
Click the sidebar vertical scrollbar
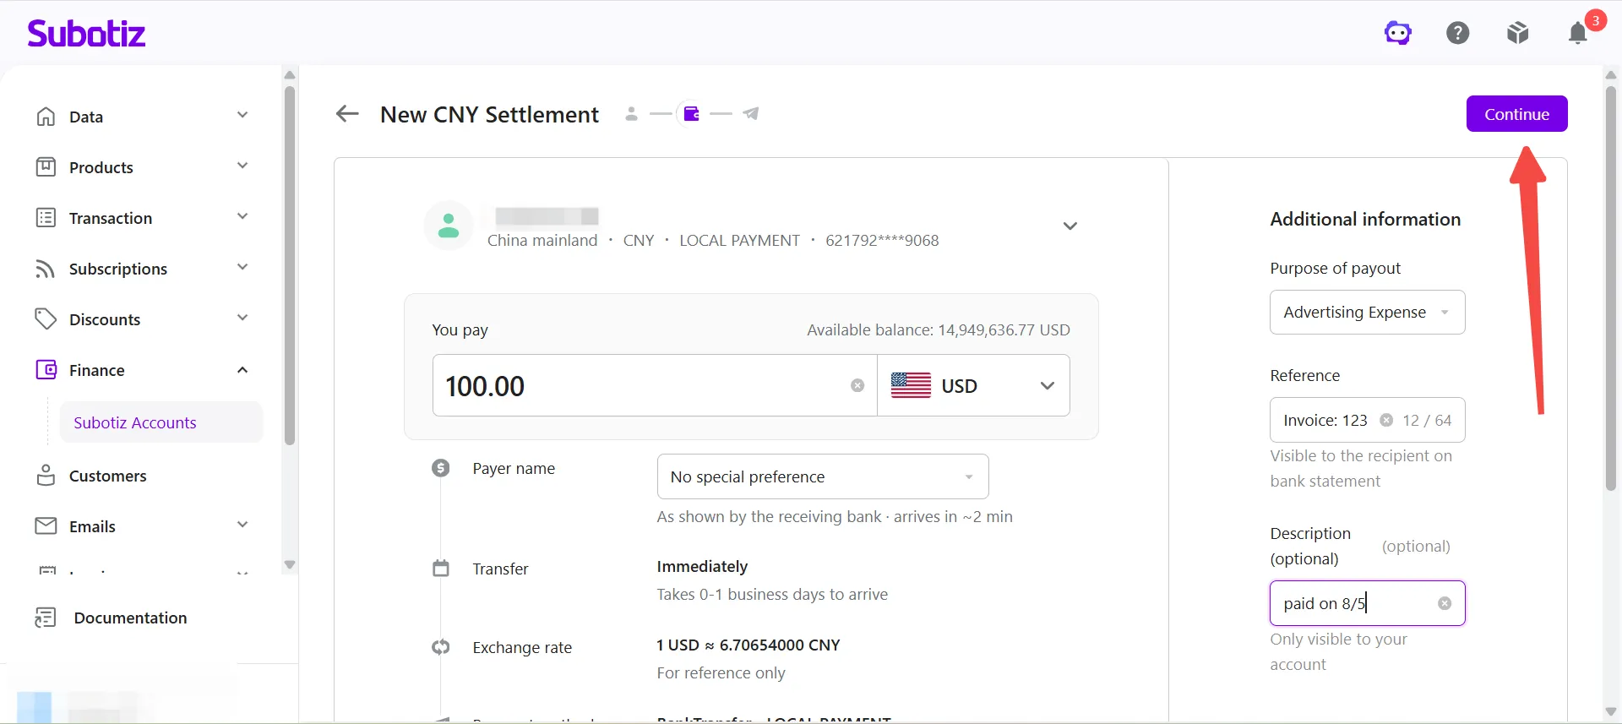click(290, 264)
